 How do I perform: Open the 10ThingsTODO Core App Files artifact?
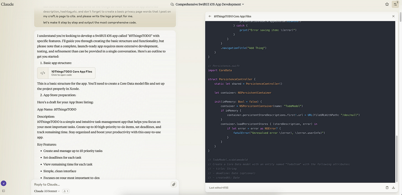click(66, 73)
